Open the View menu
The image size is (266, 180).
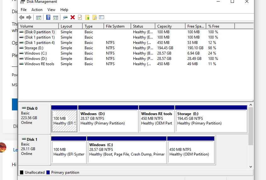[51, 10]
